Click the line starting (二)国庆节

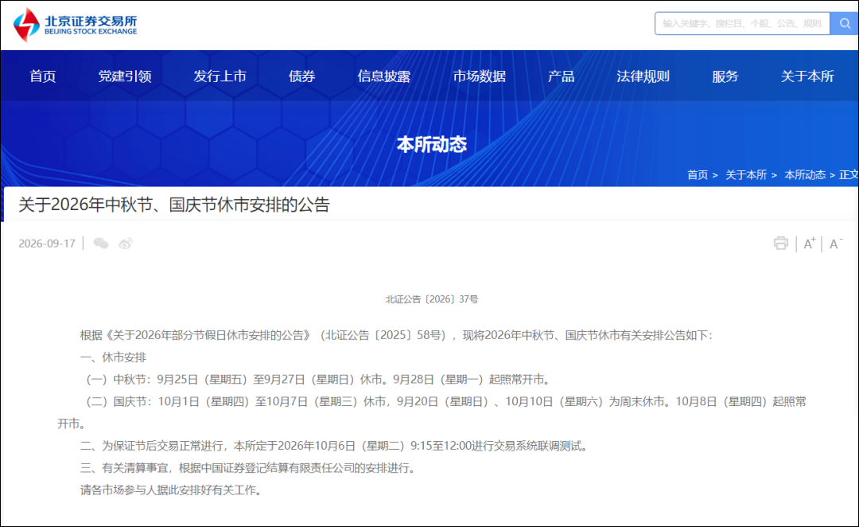pyautogui.click(x=432, y=412)
